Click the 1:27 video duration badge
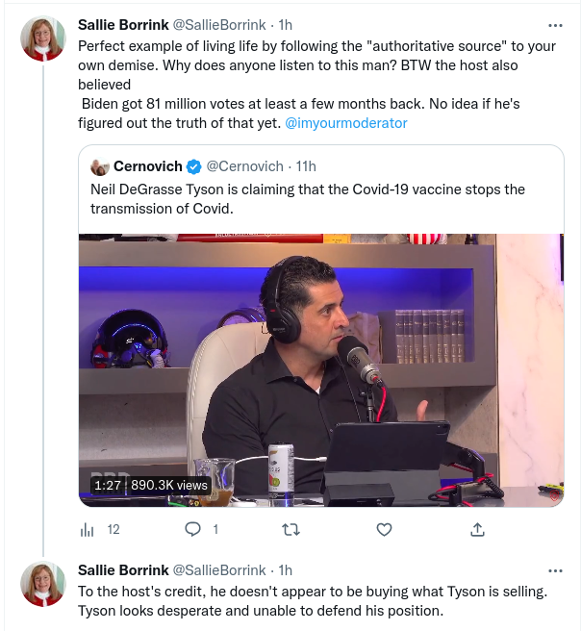Image resolution: width=581 pixels, height=631 pixels. (108, 486)
